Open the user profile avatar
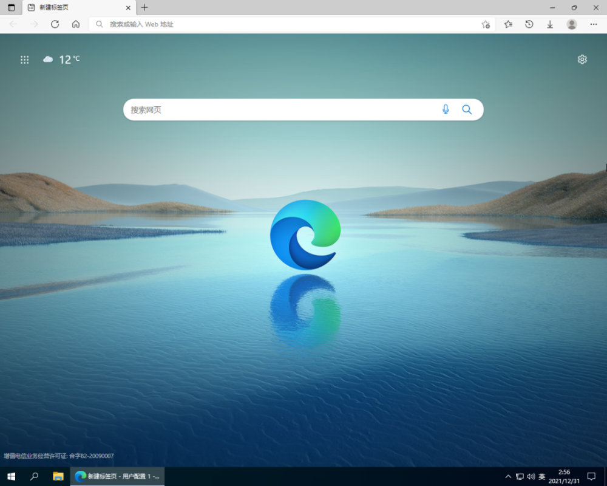 coord(572,24)
